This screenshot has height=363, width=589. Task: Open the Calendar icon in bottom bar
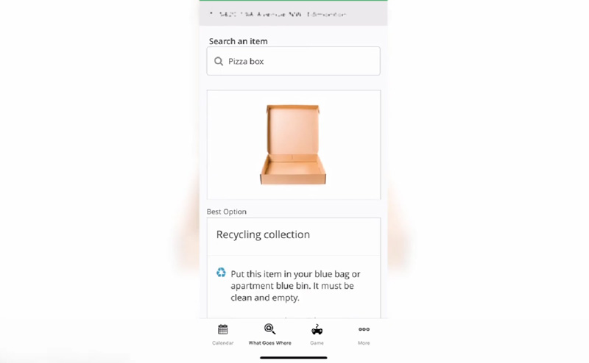pyautogui.click(x=223, y=330)
